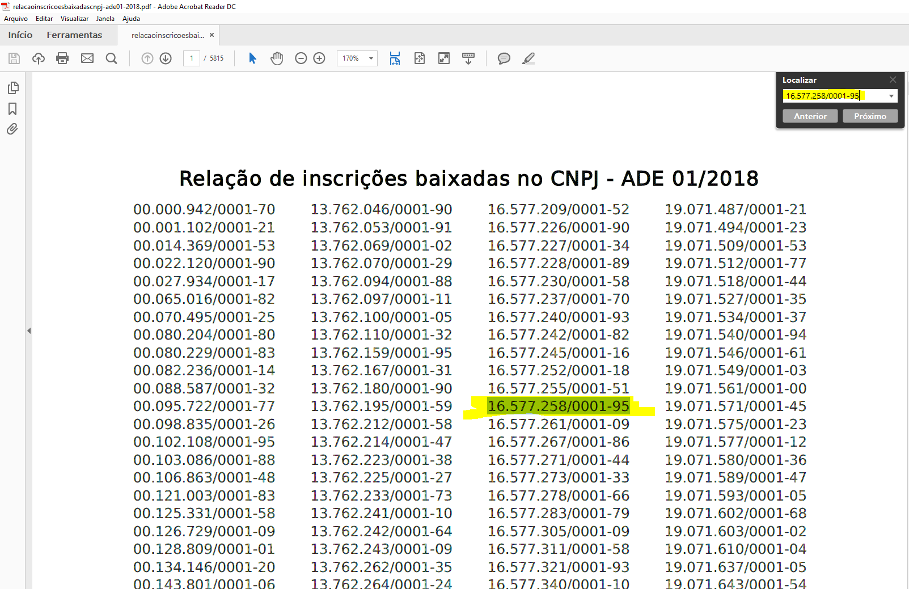Open the Comment tool
909x589 pixels.
(x=504, y=58)
